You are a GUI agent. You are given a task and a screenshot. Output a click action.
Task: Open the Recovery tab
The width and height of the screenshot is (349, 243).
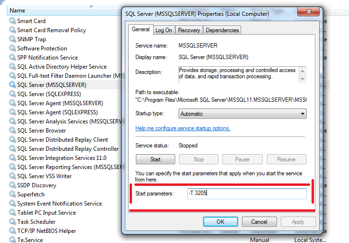click(x=189, y=30)
